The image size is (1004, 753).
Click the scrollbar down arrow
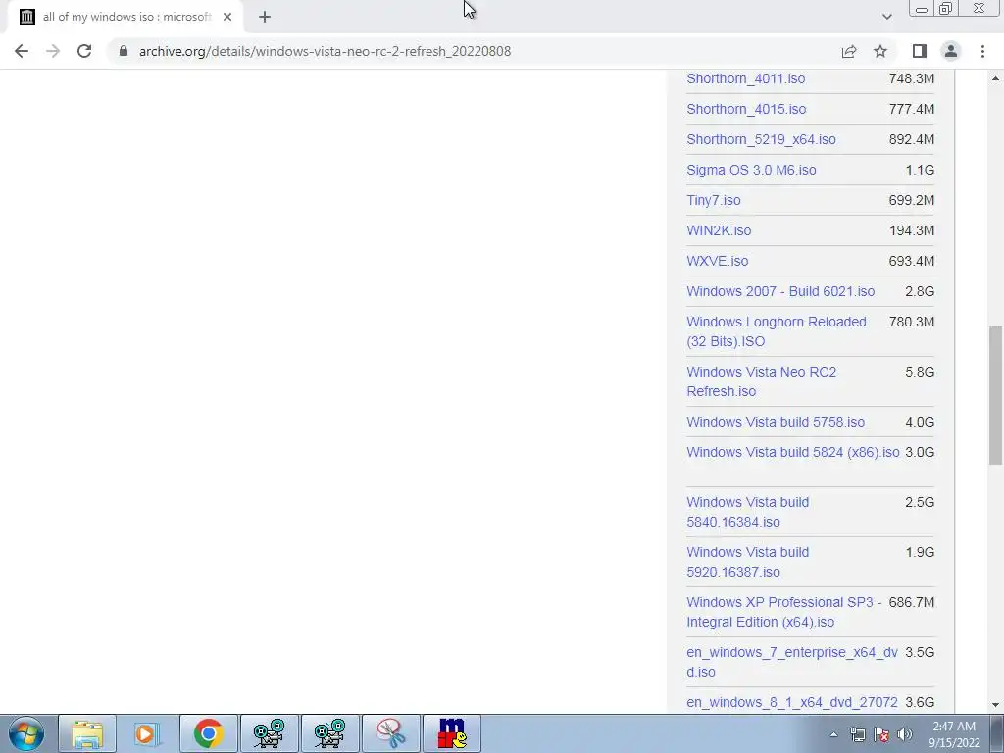click(x=995, y=705)
